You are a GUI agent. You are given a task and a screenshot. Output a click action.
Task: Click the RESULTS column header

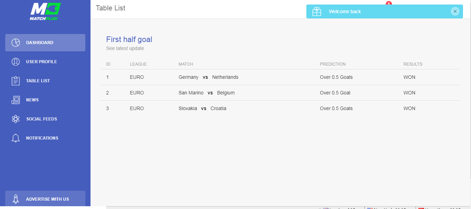coord(413,64)
